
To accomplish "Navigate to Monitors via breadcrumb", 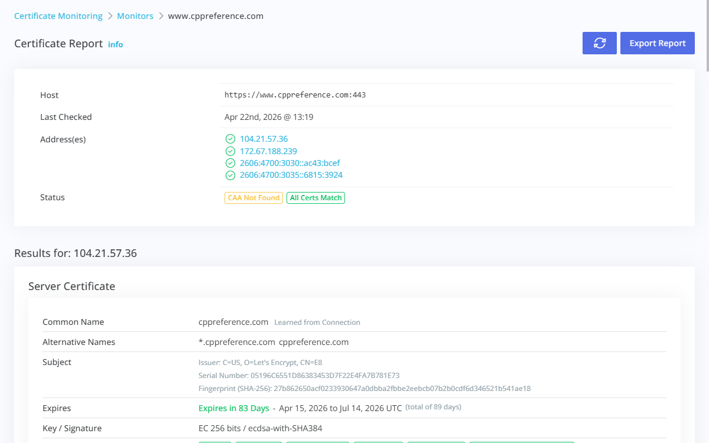I will coord(135,16).
